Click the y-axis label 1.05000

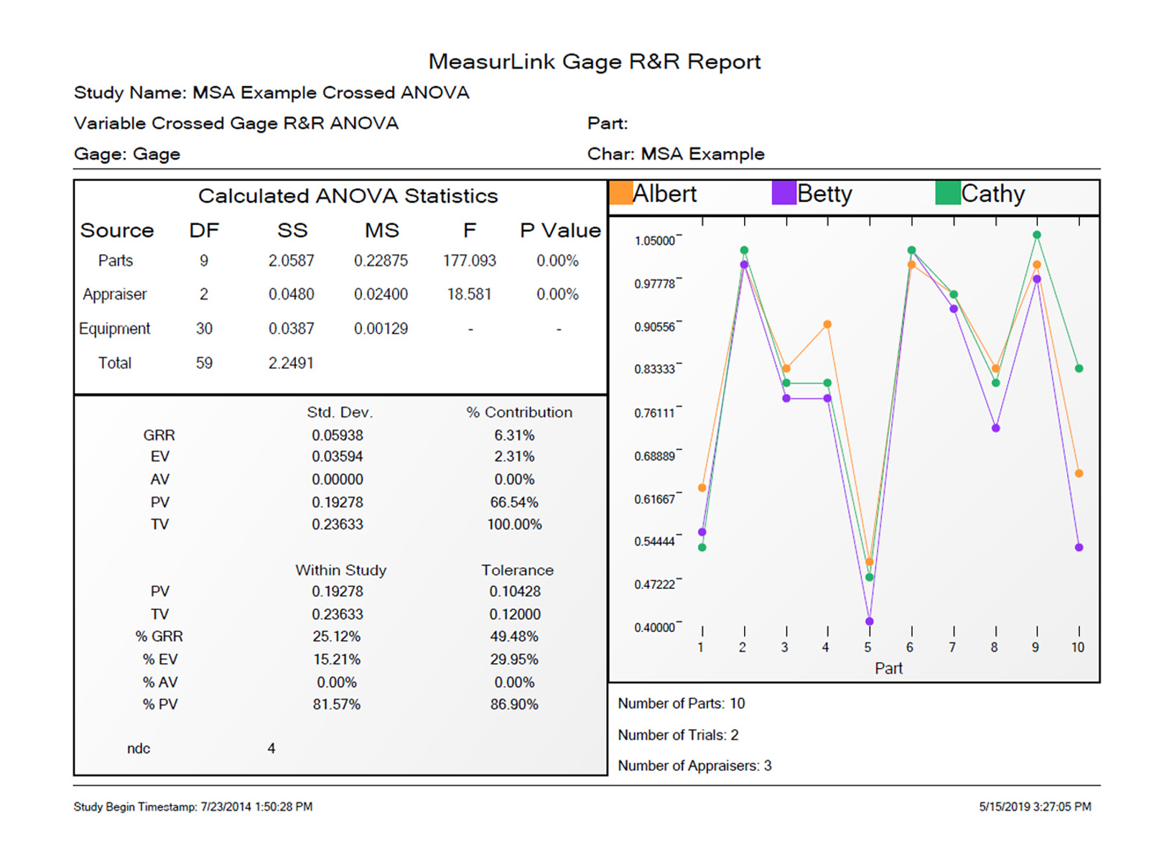click(x=655, y=241)
